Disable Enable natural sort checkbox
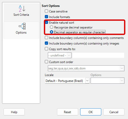Viewport: 128px width, 119px height. coord(47,22)
